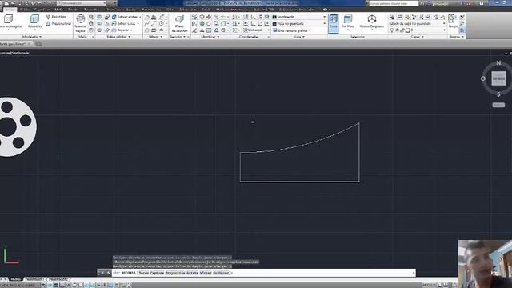
Task: Expand the Capas panel
Action: (x=417, y=37)
